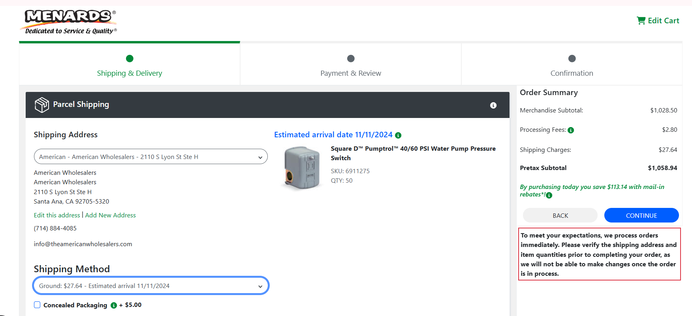The image size is (692, 316).
Task: Click Edit this address link
Action: coord(57,215)
